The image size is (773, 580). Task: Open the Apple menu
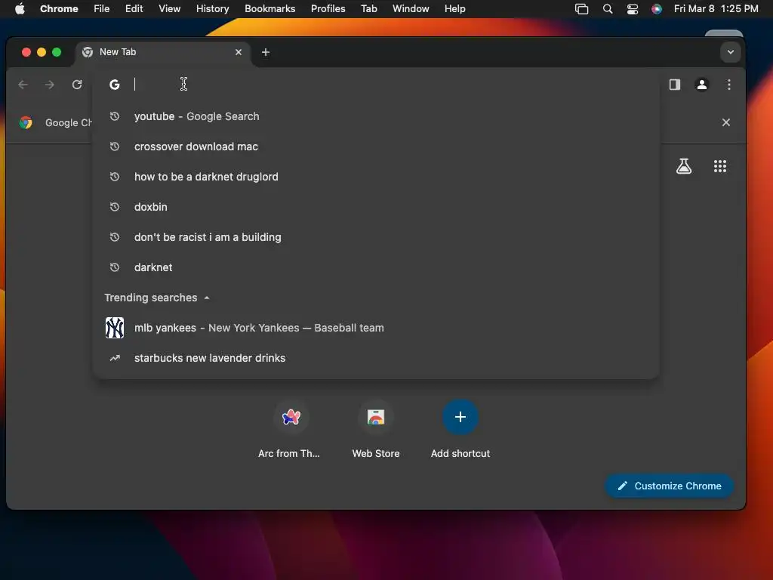(20, 9)
